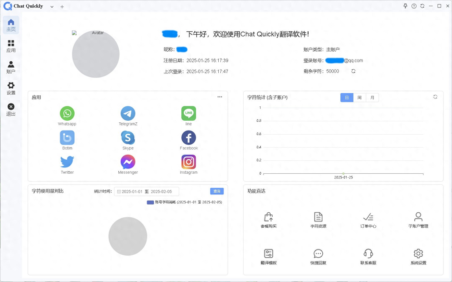Open 快捷回复 quick reply shortcut
Screen dimensions: 452x282
[318, 257]
